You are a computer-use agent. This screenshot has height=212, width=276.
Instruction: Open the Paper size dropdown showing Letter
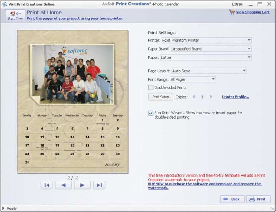tap(206, 57)
